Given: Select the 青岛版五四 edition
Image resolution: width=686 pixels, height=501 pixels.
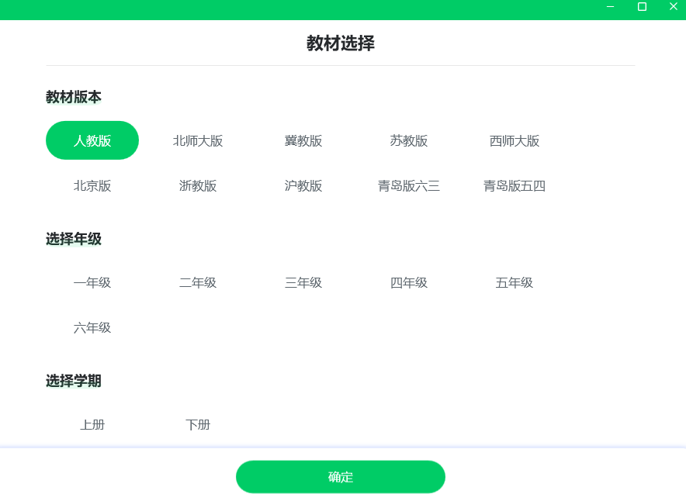Looking at the screenshot, I should (514, 185).
